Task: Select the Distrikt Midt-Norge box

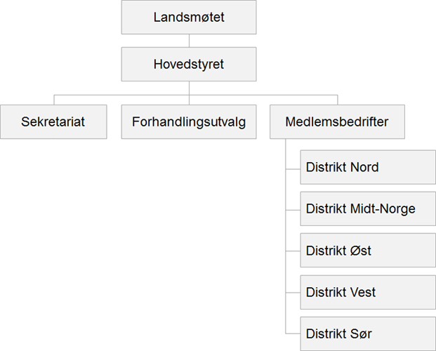Action: (367, 208)
